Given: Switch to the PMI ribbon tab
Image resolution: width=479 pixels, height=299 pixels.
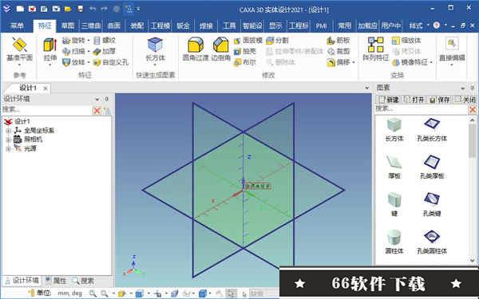Looking at the screenshot, I should [321, 26].
